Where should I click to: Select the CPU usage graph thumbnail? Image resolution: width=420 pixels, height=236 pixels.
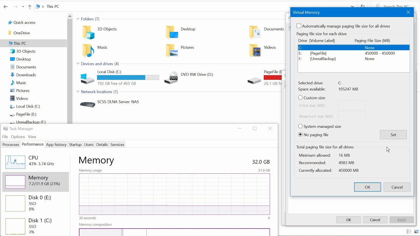15,162
